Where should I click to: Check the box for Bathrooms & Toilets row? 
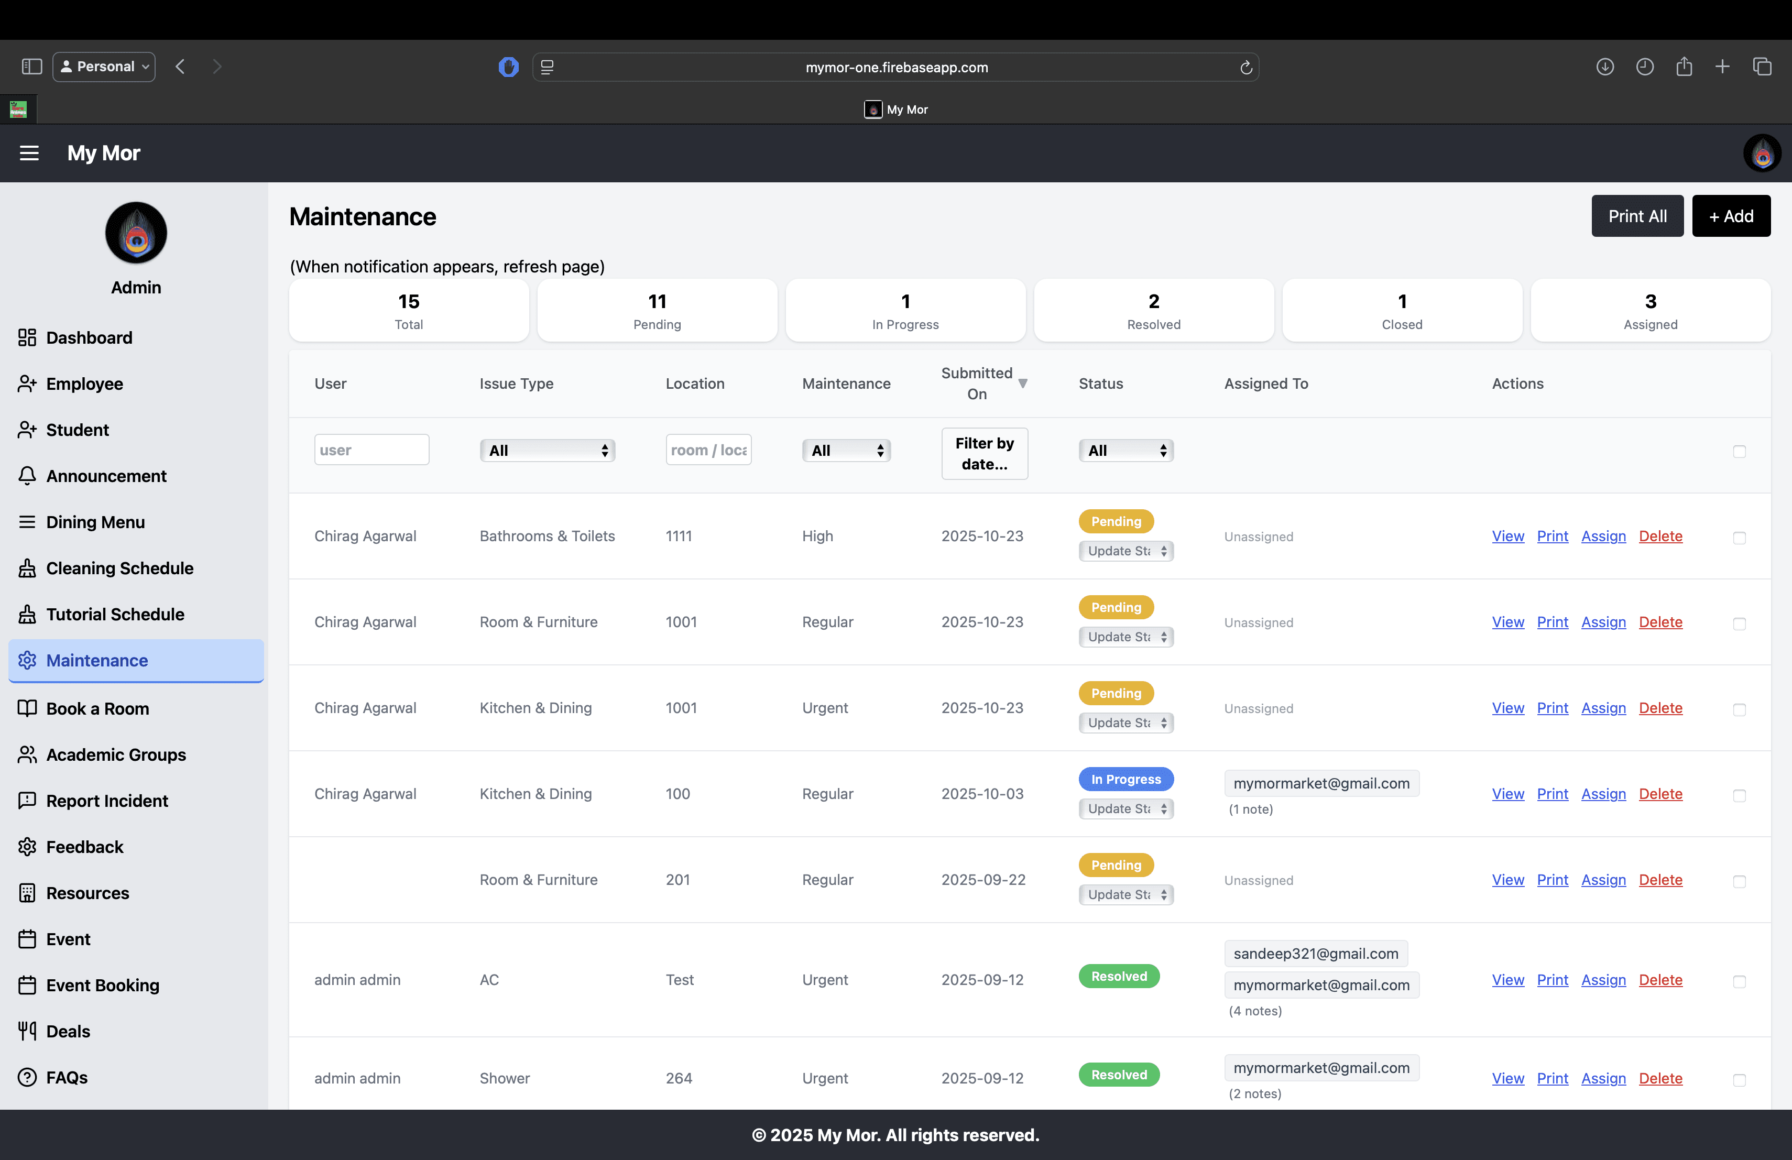pos(1739,538)
